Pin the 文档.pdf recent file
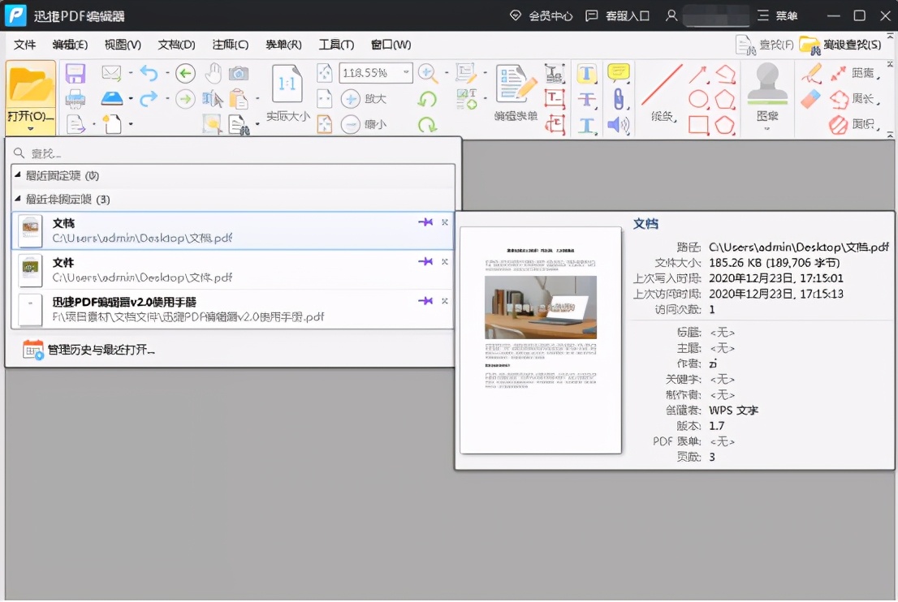The image size is (898, 602). [x=426, y=221]
